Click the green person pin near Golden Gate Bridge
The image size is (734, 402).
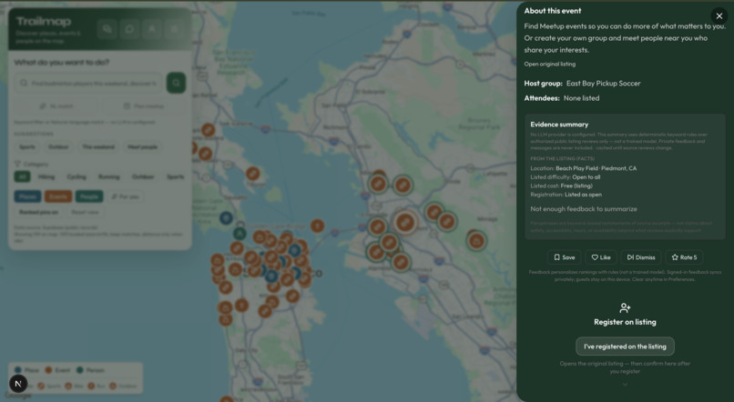[240, 232]
